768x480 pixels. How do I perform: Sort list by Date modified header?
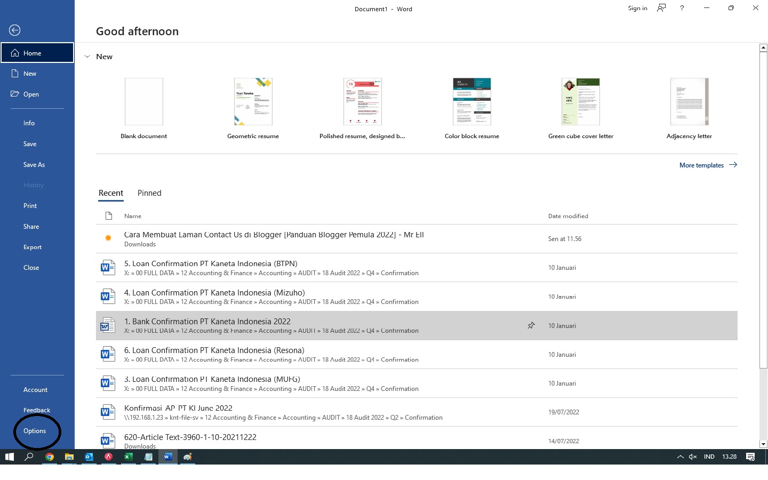click(568, 216)
